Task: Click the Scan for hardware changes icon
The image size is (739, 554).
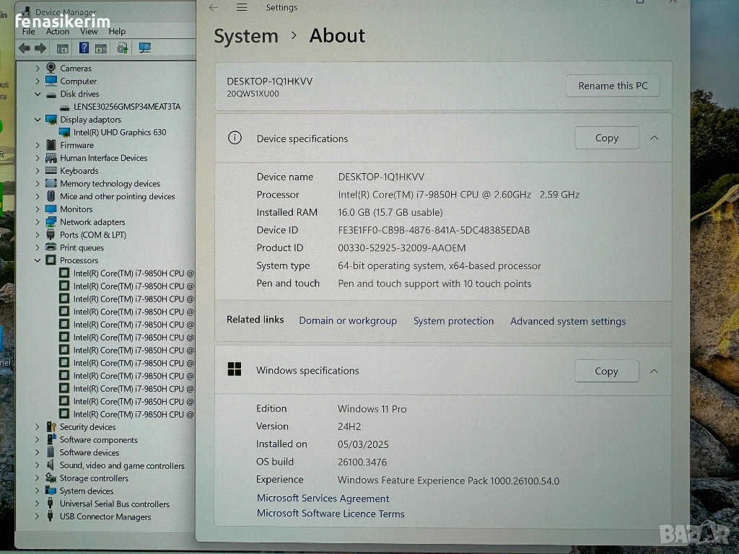Action: click(x=145, y=48)
